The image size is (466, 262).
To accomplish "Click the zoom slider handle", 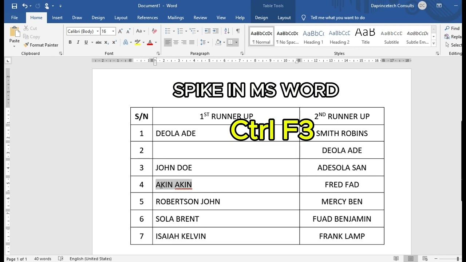I will (x=458, y=259).
